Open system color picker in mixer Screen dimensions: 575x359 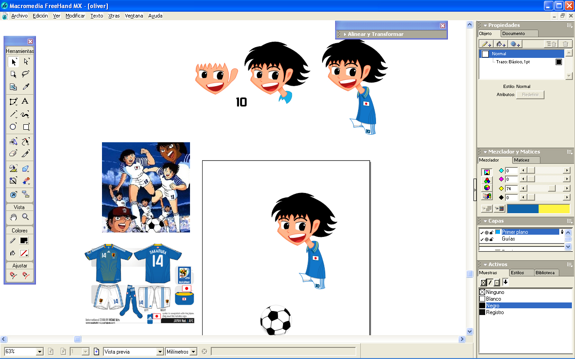coord(487,196)
